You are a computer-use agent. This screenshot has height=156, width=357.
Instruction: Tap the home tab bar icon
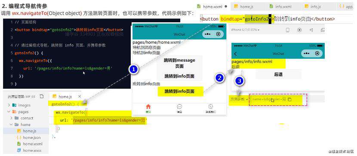tap(148, 107)
